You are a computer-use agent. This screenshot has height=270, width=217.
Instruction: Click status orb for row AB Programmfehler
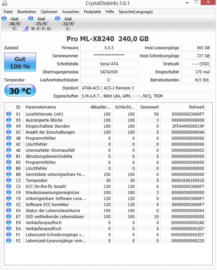[x=9, y=138]
